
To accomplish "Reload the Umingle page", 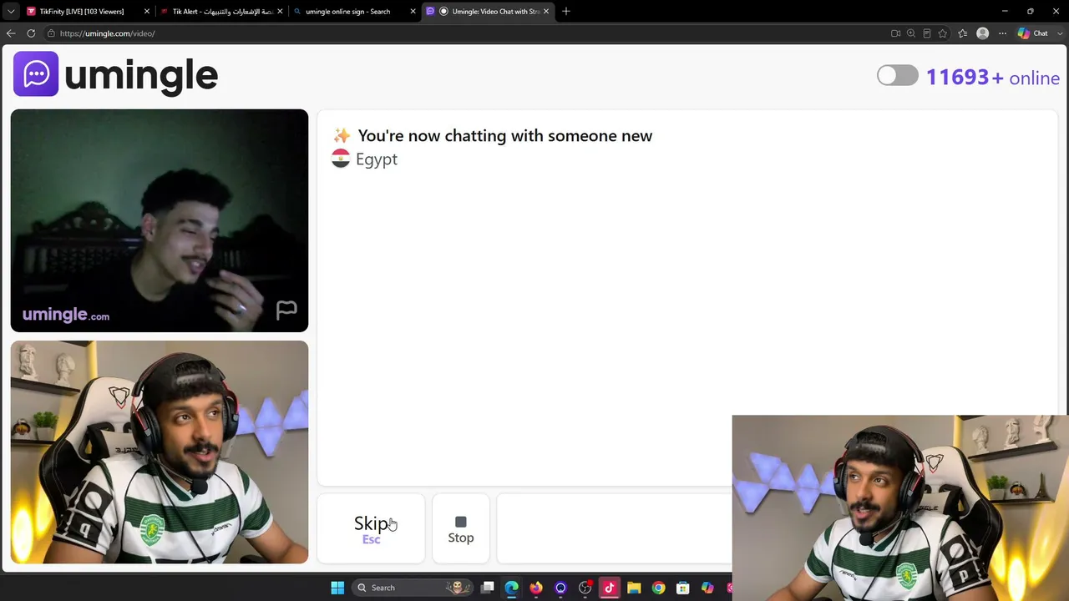I will tap(31, 33).
